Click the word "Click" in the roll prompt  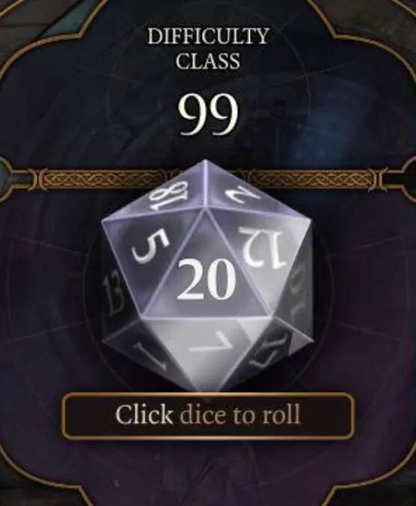tap(144, 414)
